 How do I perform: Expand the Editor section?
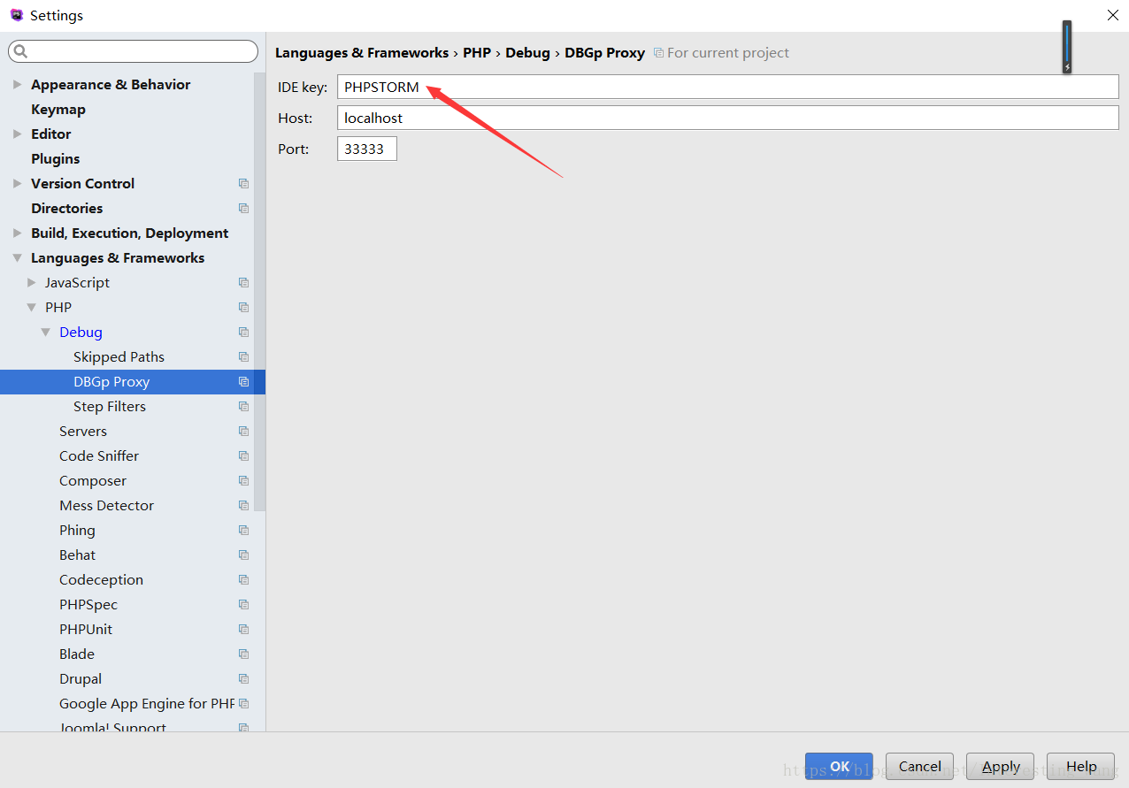tap(17, 134)
